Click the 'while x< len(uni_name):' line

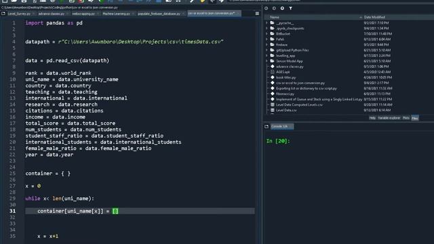click(x=60, y=199)
